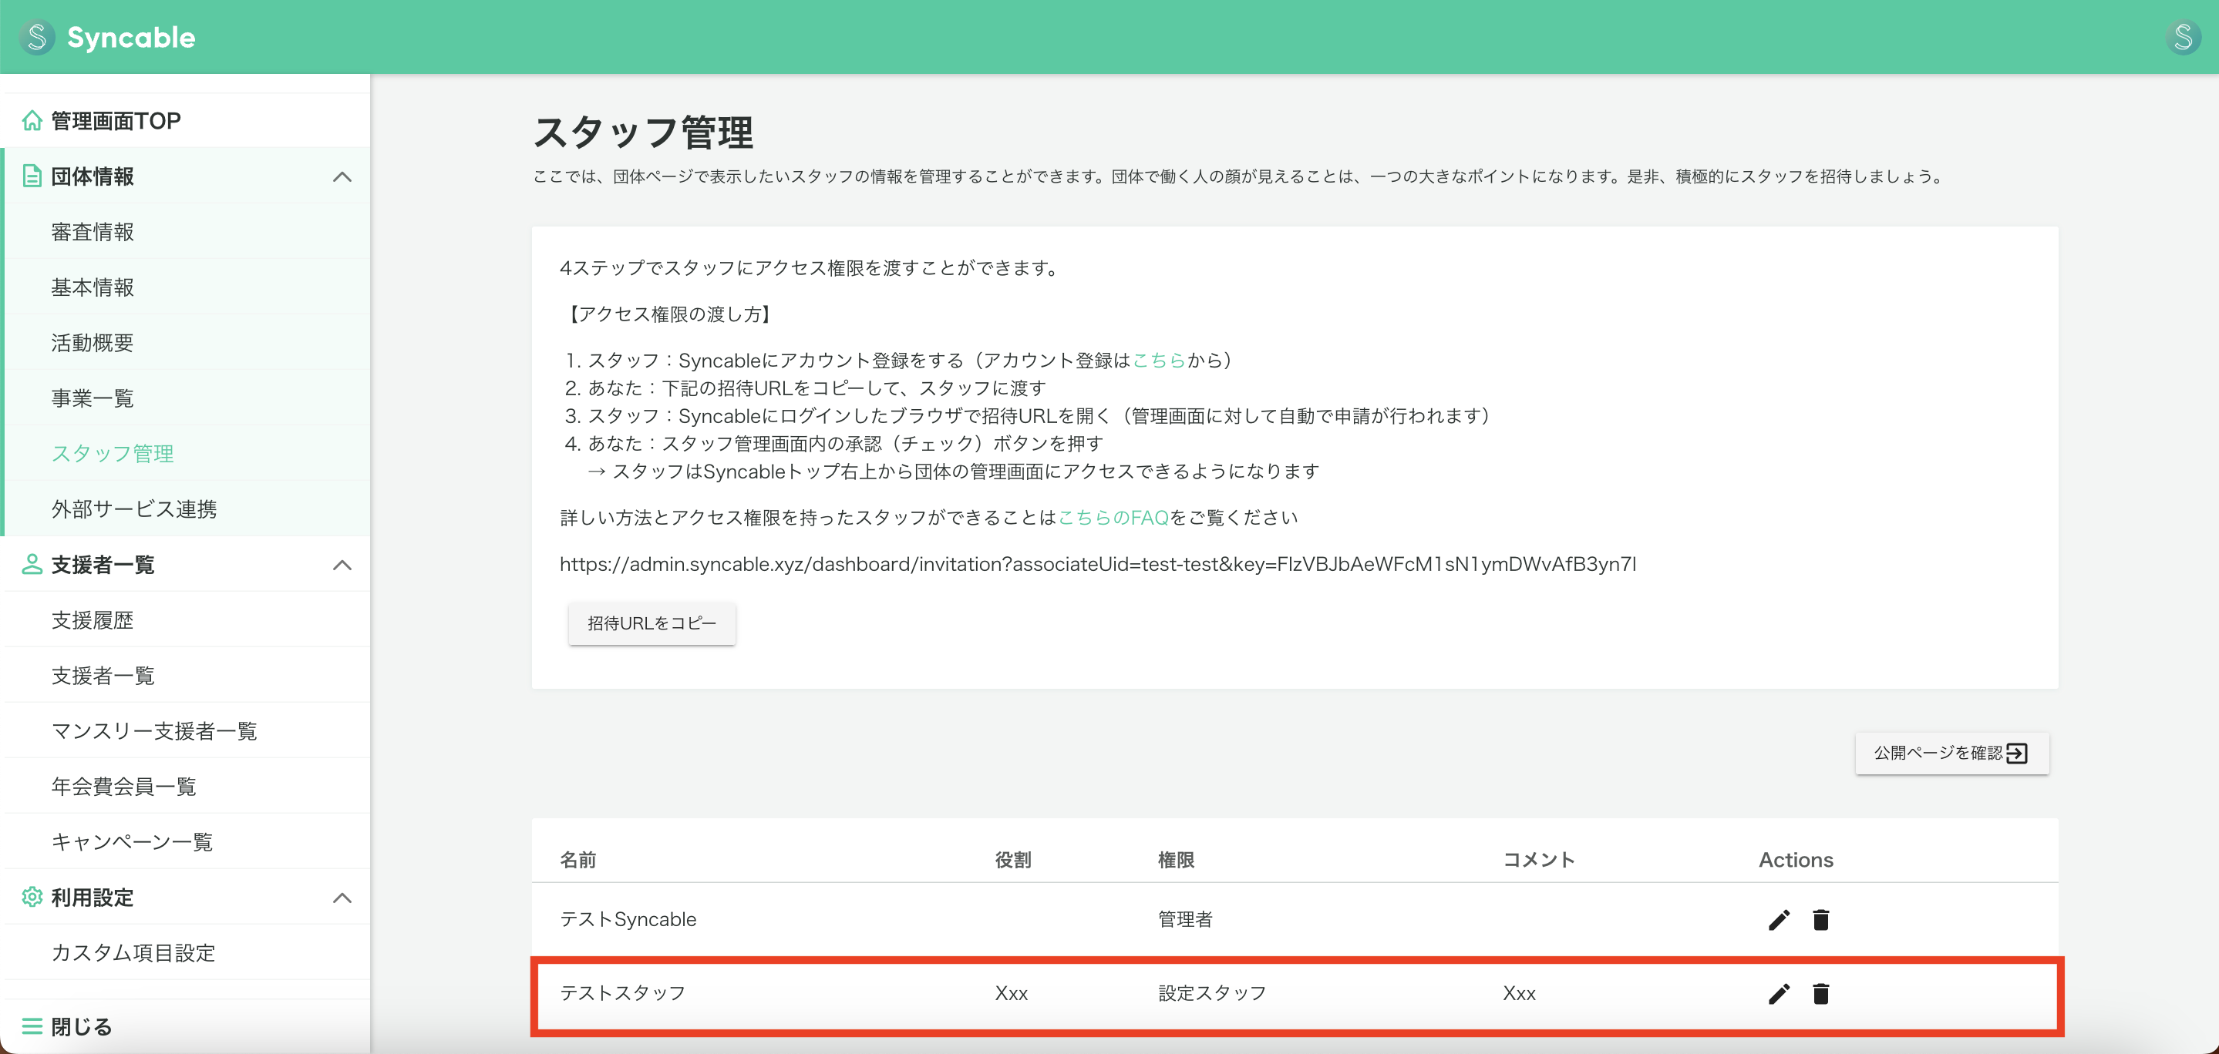Click the 招待URLをコピー button

pyautogui.click(x=652, y=623)
